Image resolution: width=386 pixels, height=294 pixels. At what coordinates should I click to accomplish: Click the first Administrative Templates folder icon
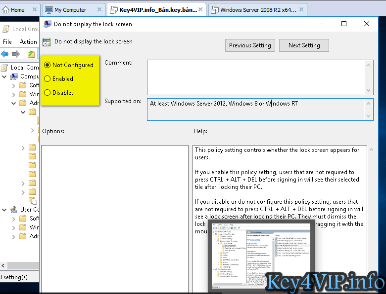coord(23,103)
